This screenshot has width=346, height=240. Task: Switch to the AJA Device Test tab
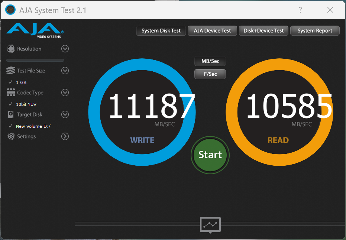pyautogui.click(x=212, y=31)
